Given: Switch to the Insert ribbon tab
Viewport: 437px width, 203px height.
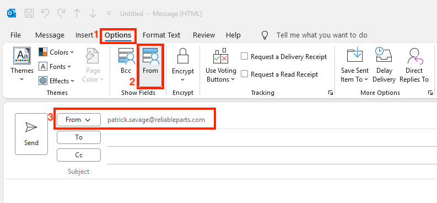Looking at the screenshot, I should (x=84, y=35).
